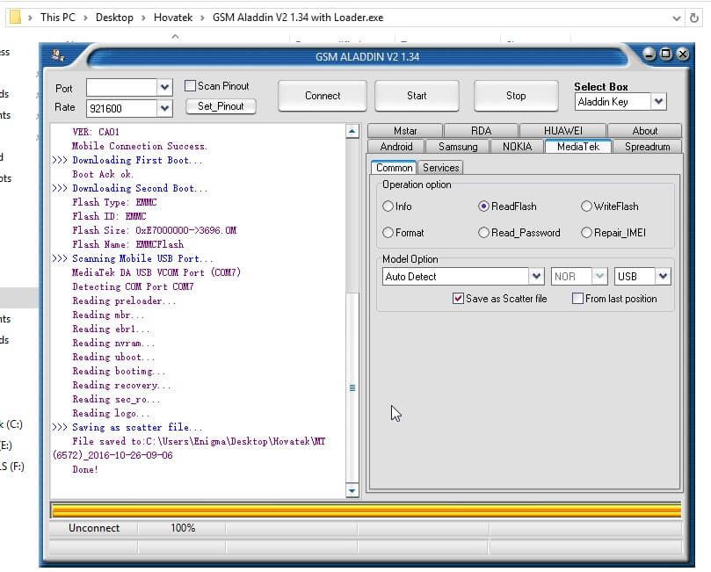This screenshot has height=572, width=711.
Task: Click the 100% status bar entry
Action: pyautogui.click(x=182, y=528)
